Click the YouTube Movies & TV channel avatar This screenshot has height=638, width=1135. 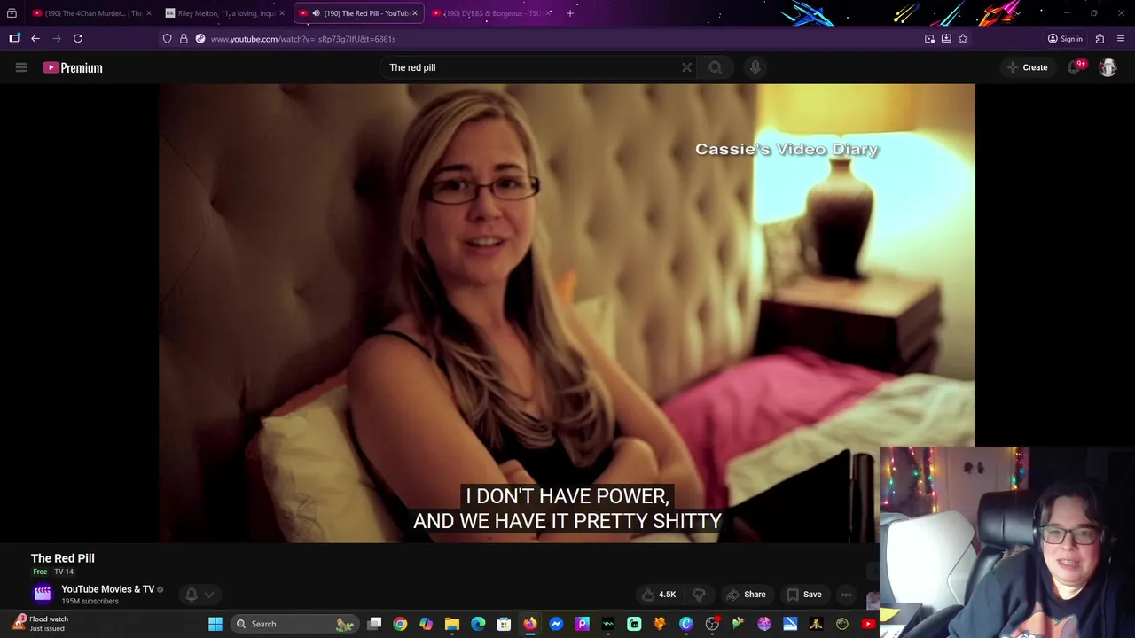tap(43, 594)
